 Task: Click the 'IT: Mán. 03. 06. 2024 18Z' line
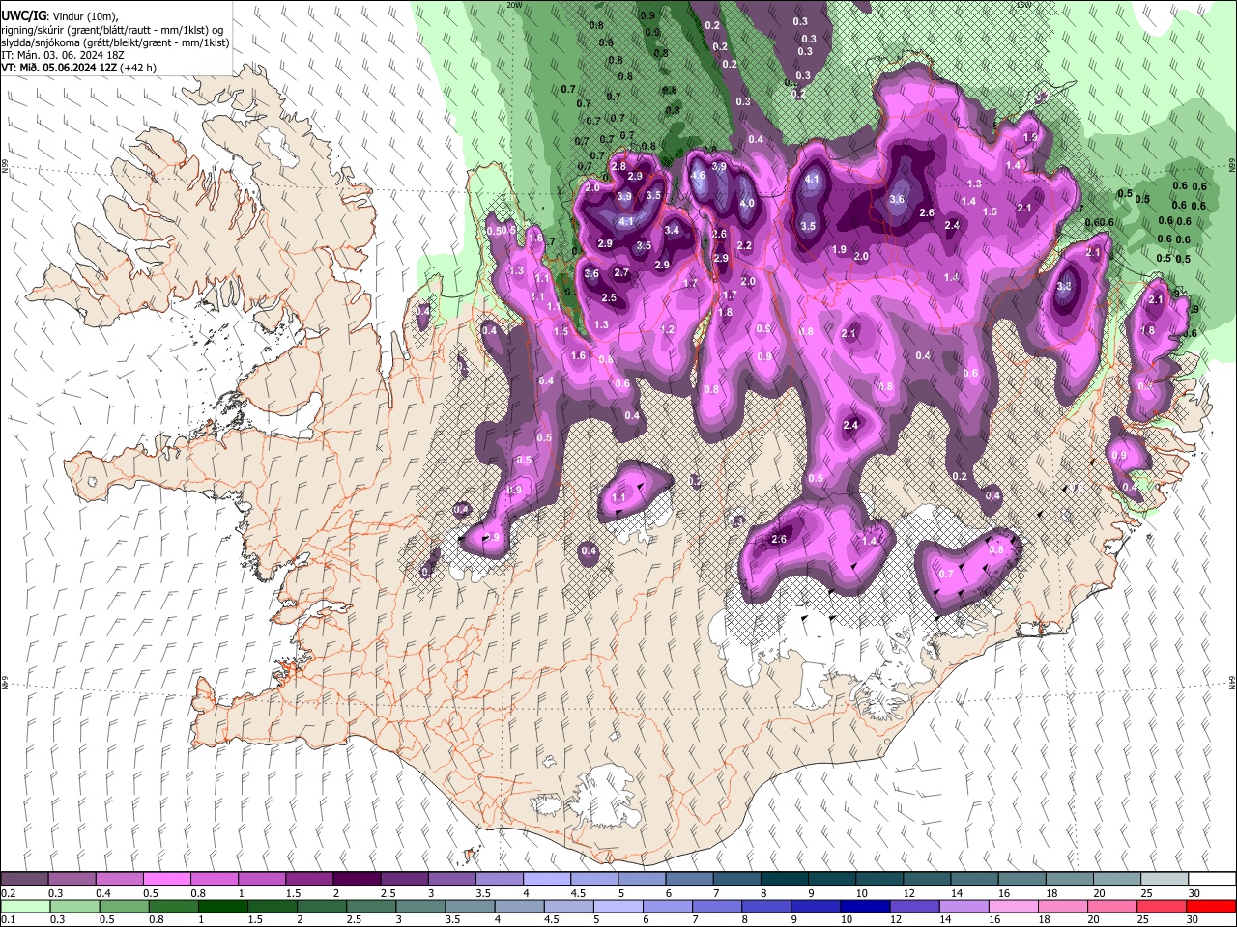click(x=63, y=55)
